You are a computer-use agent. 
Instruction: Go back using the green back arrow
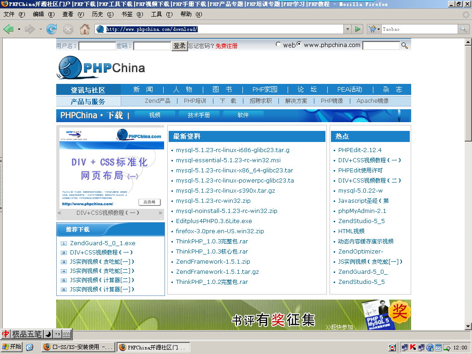[x=8, y=29]
